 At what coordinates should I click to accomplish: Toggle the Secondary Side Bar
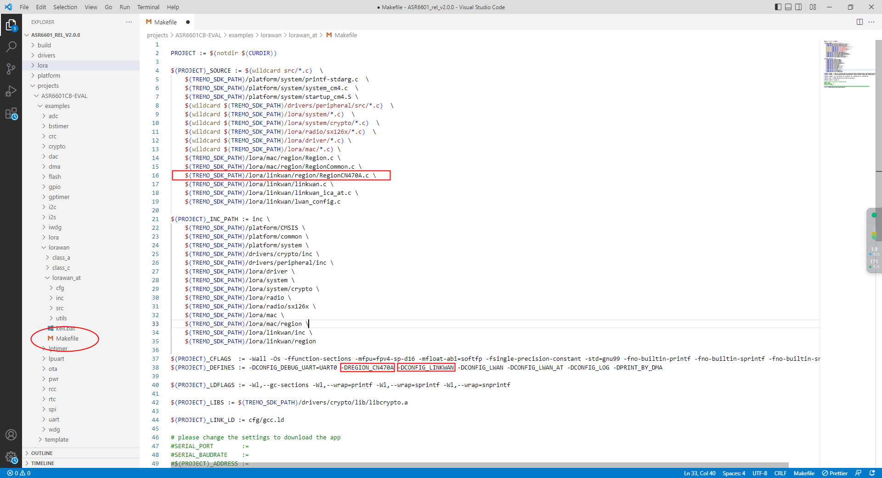799,7
